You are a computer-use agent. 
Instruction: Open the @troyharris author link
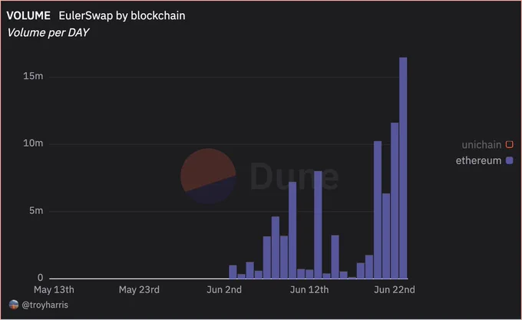click(x=45, y=305)
